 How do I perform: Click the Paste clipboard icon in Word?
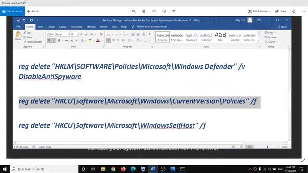[x=18, y=35]
